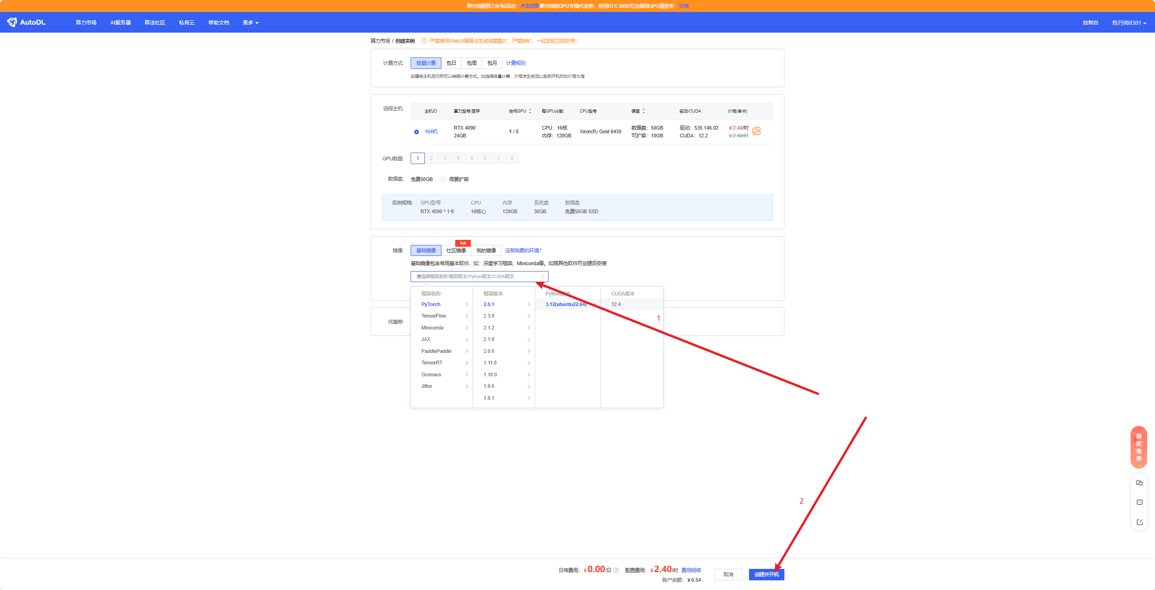Open the 更多 dropdown in top navigation
This screenshot has height=590, width=1155.
[x=251, y=23]
